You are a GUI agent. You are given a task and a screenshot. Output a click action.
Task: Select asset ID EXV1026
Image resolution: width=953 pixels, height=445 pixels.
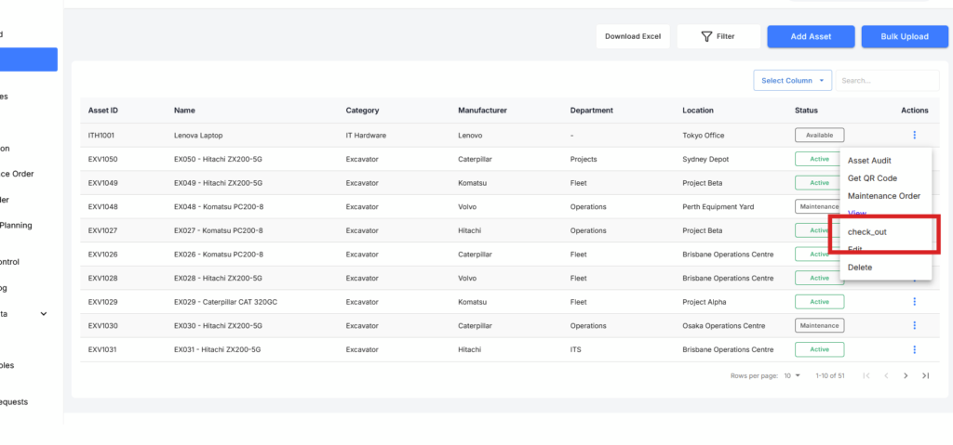[x=102, y=255]
